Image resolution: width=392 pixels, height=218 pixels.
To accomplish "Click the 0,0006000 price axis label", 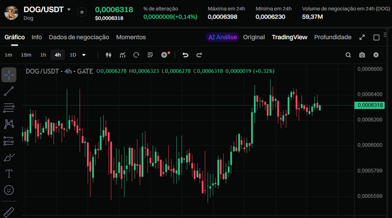I will point(370,145).
